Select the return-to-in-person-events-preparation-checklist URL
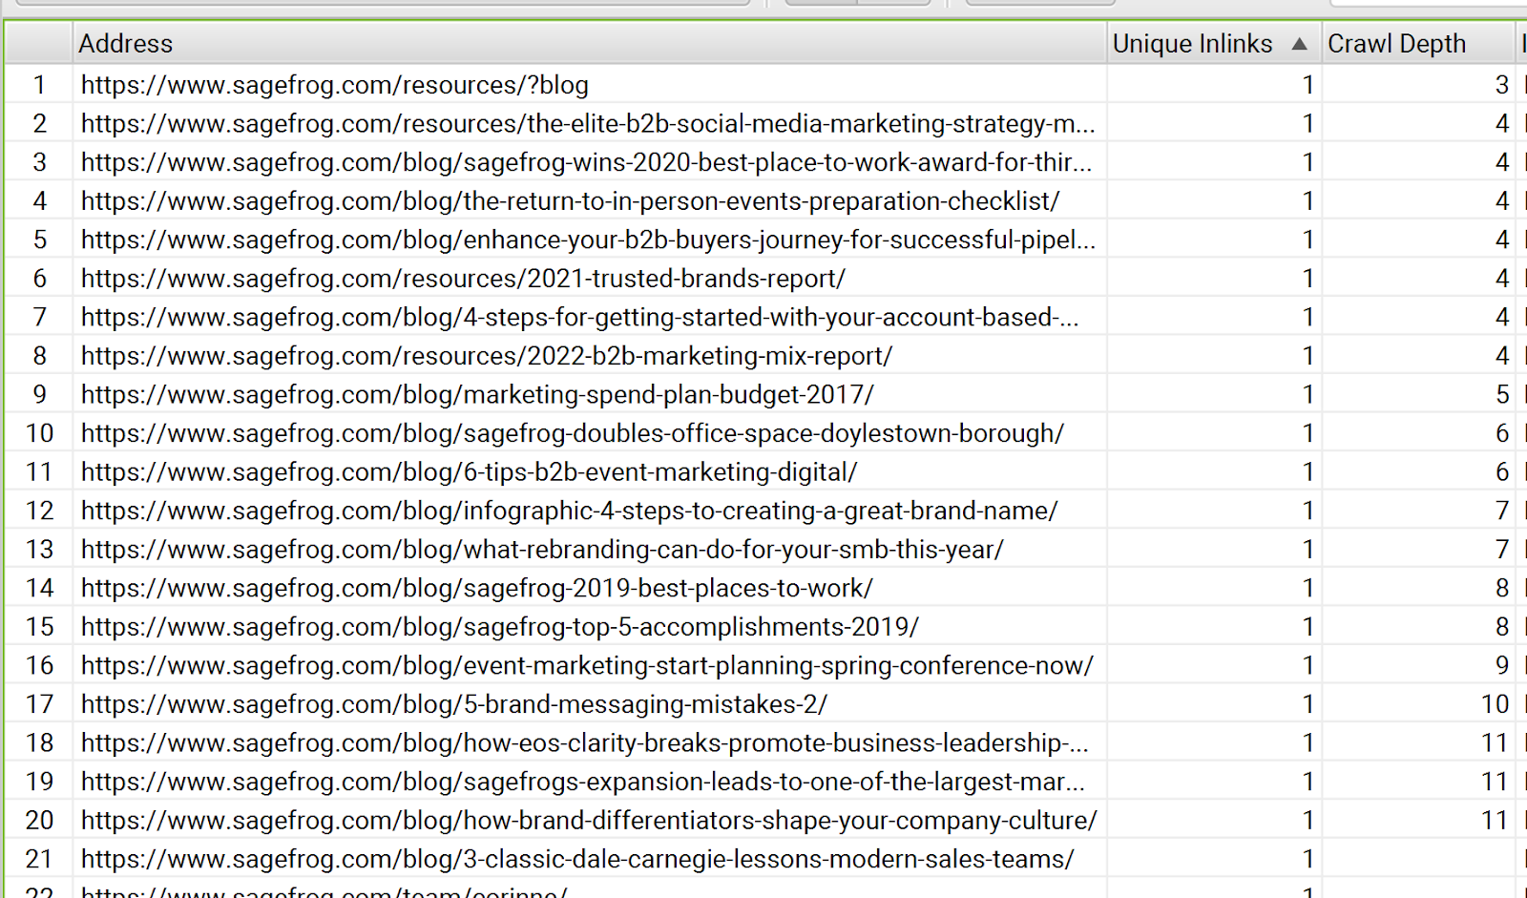The image size is (1527, 898). pos(570,201)
